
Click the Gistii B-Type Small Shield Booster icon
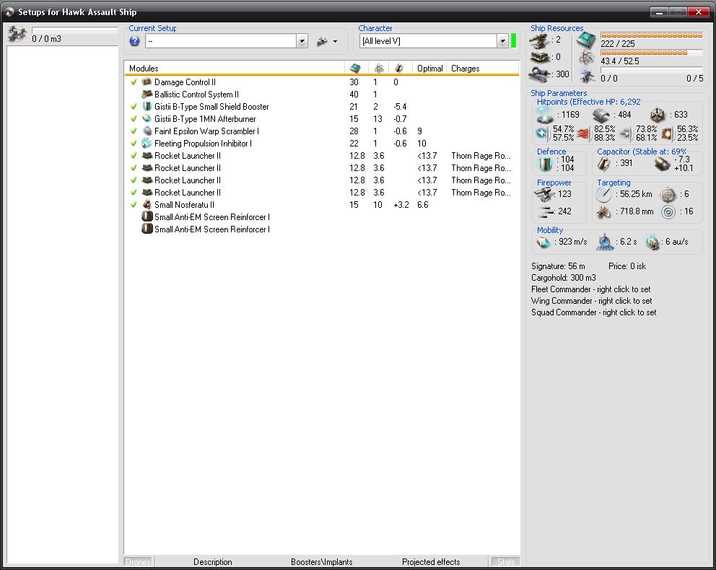pos(147,106)
